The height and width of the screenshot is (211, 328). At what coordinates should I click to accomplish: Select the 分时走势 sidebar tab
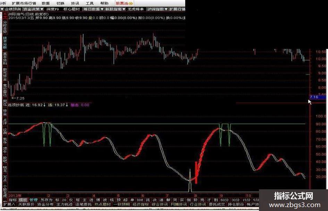5,27
